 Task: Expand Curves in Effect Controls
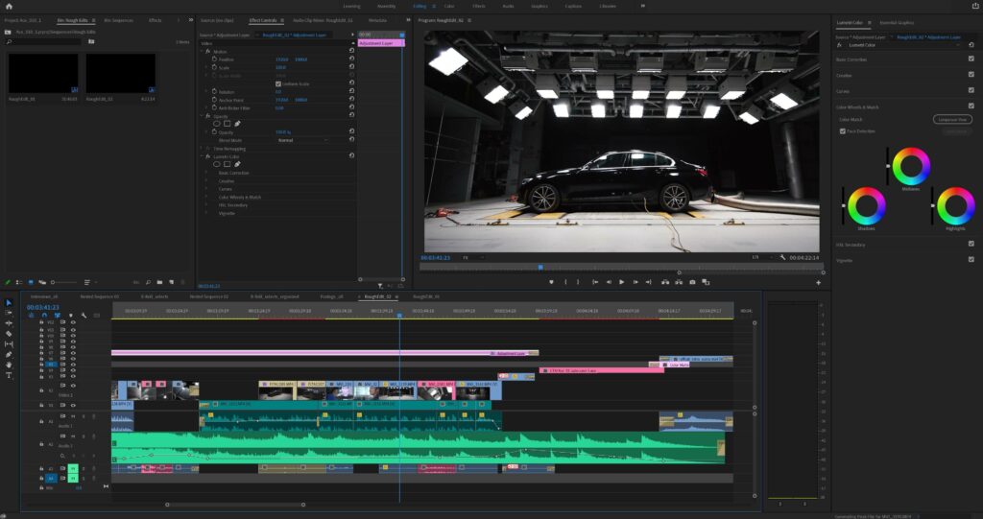click(206, 189)
